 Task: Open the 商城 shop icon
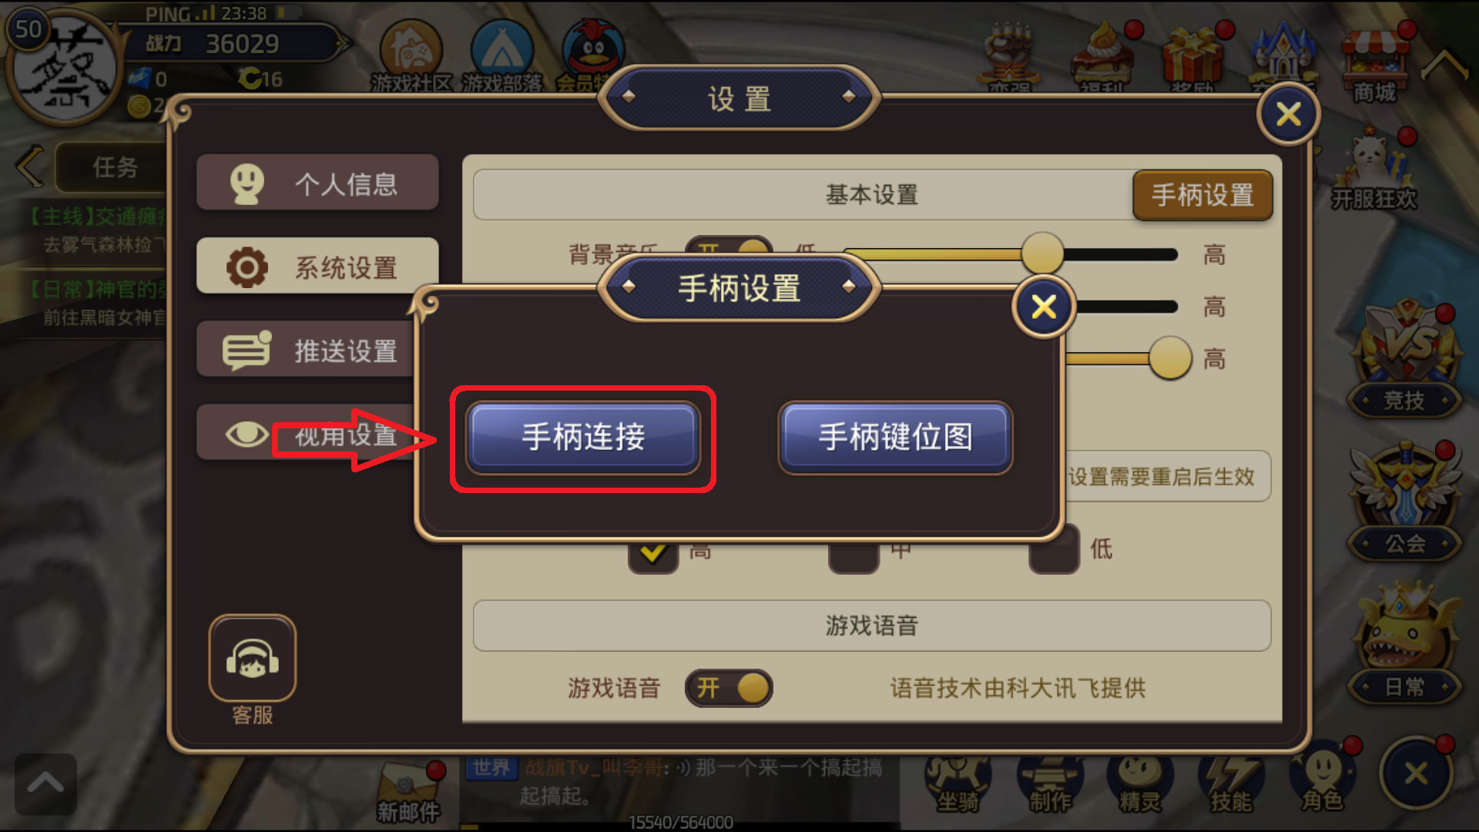click(x=1375, y=65)
